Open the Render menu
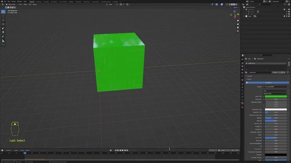Screen dimensions: 291x163 click(x=14, y=1)
